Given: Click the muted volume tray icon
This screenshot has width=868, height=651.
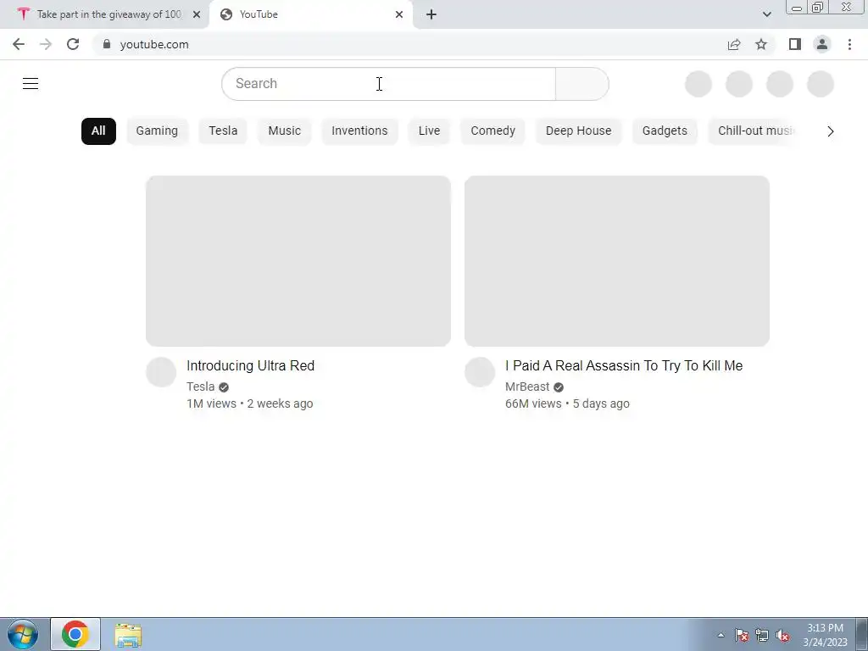Looking at the screenshot, I should coord(782,635).
